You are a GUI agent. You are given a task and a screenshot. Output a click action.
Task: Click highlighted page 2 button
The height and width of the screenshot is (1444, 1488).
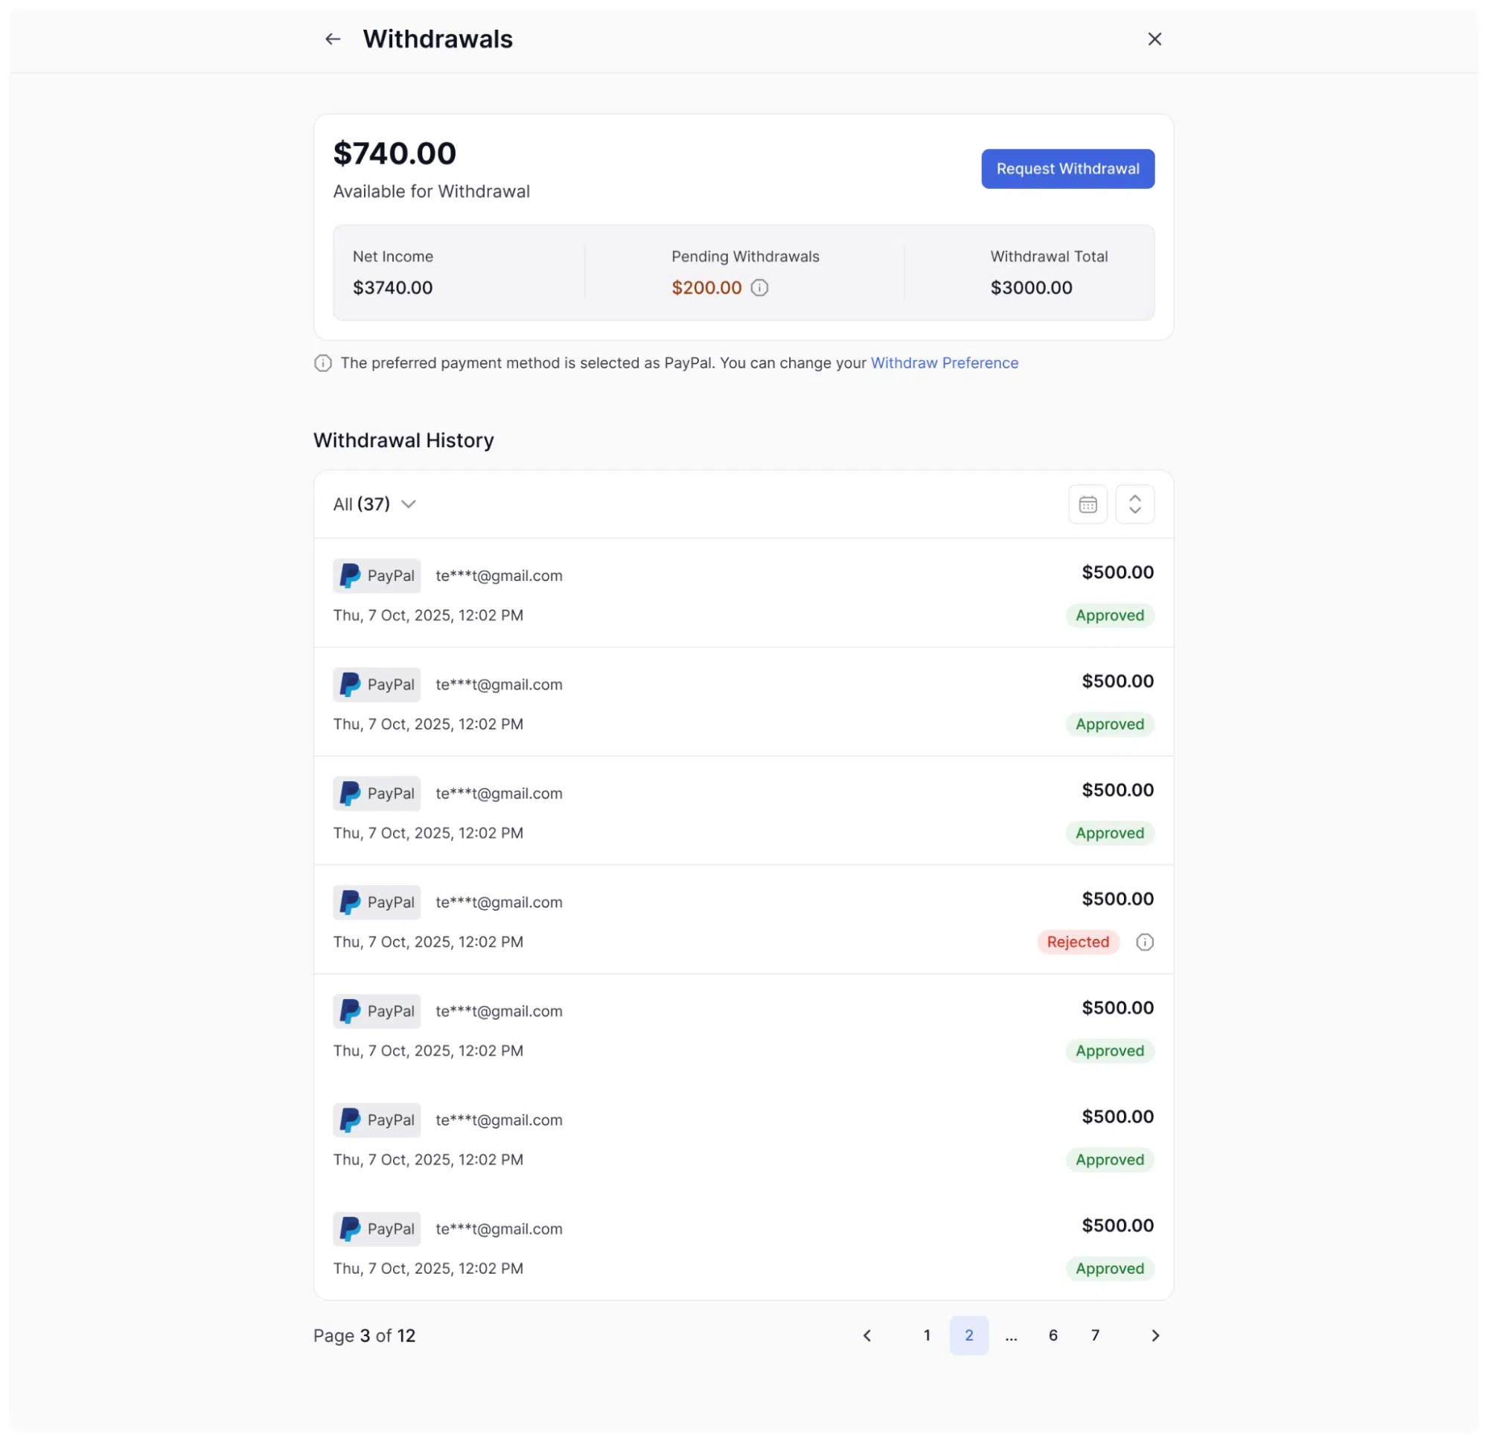click(968, 1335)
